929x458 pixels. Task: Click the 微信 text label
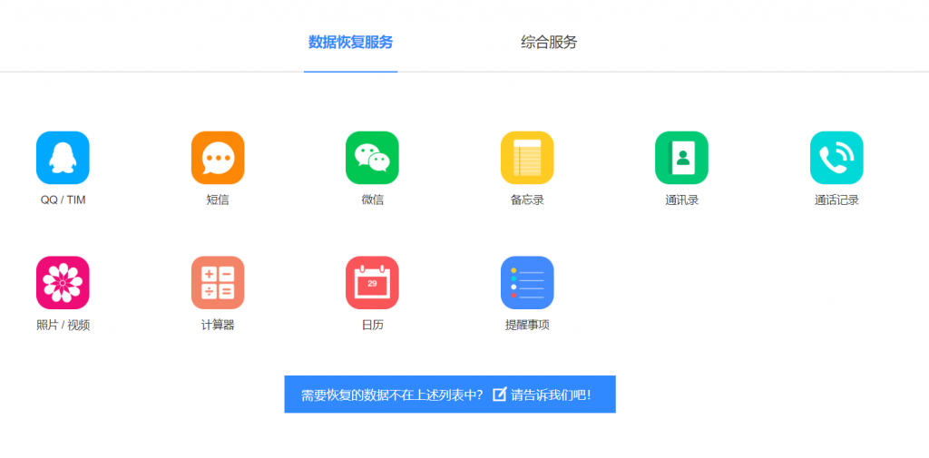click(372, 200)
